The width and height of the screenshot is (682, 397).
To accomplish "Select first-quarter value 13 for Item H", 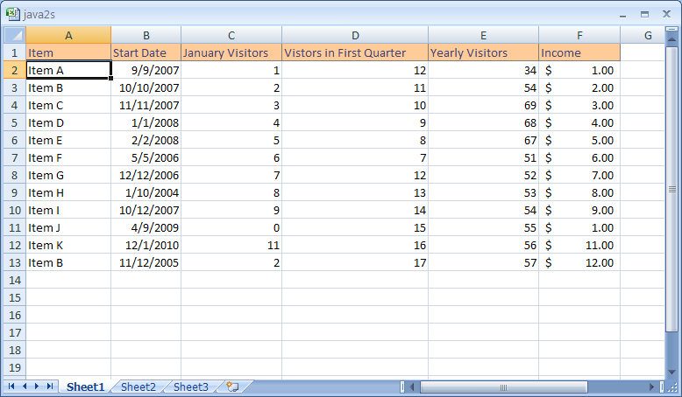I will [355, 192].
